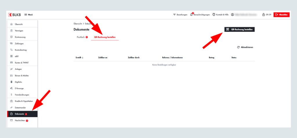Click the Dokumente page heading

[82, 30]
